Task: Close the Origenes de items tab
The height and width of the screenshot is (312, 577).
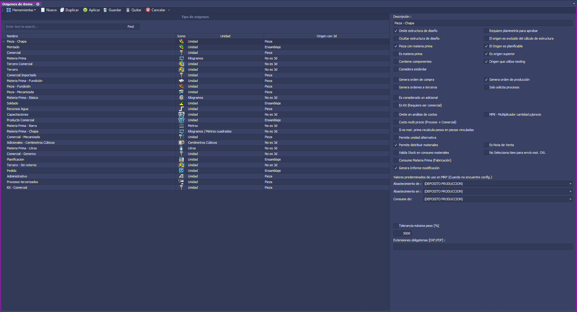Action: [x=38, y=4]
